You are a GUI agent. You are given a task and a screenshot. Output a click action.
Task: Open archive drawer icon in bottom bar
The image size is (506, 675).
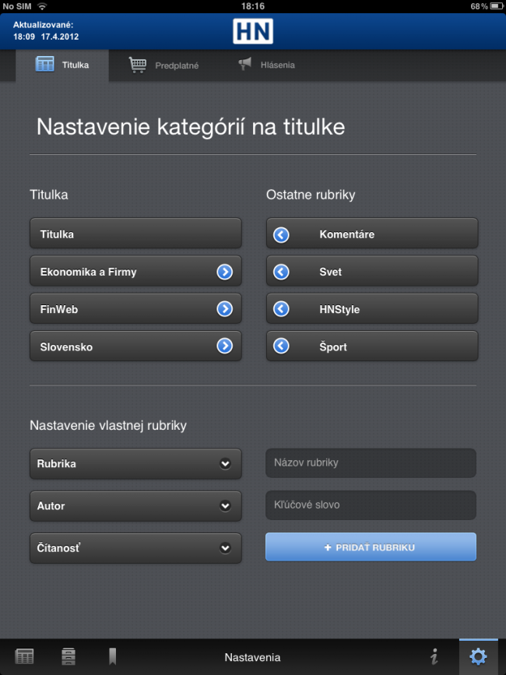[69, 657]
